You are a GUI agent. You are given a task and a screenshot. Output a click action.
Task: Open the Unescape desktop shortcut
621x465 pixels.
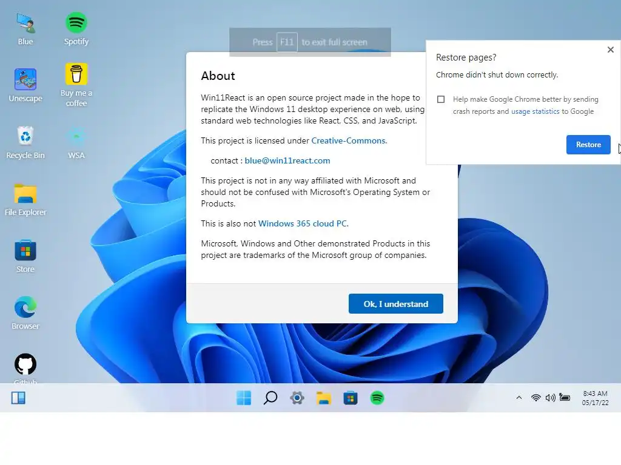coord(25,85)
